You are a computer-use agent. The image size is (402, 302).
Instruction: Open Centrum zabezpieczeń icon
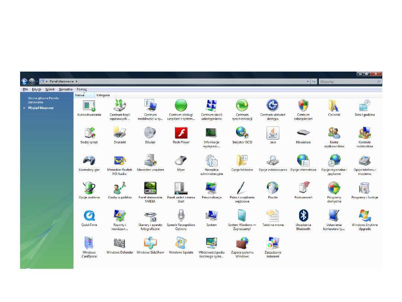pos(303,106)
